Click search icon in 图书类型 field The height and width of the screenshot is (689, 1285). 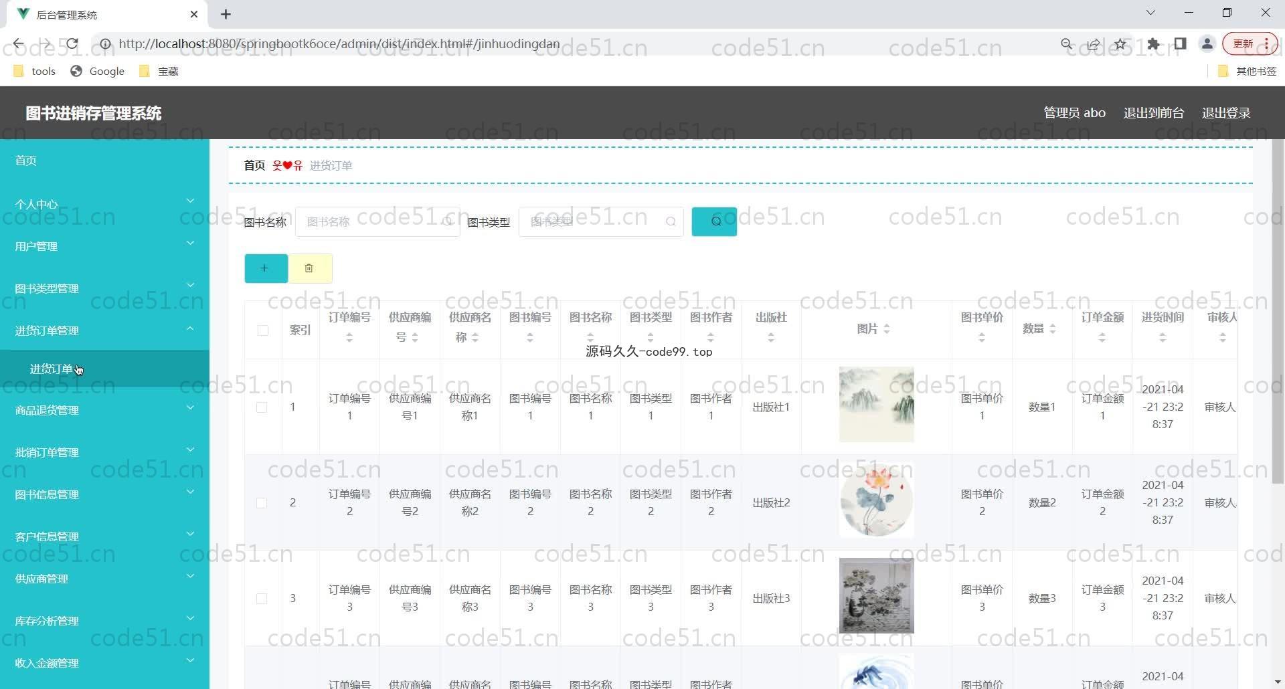point(671,221)
